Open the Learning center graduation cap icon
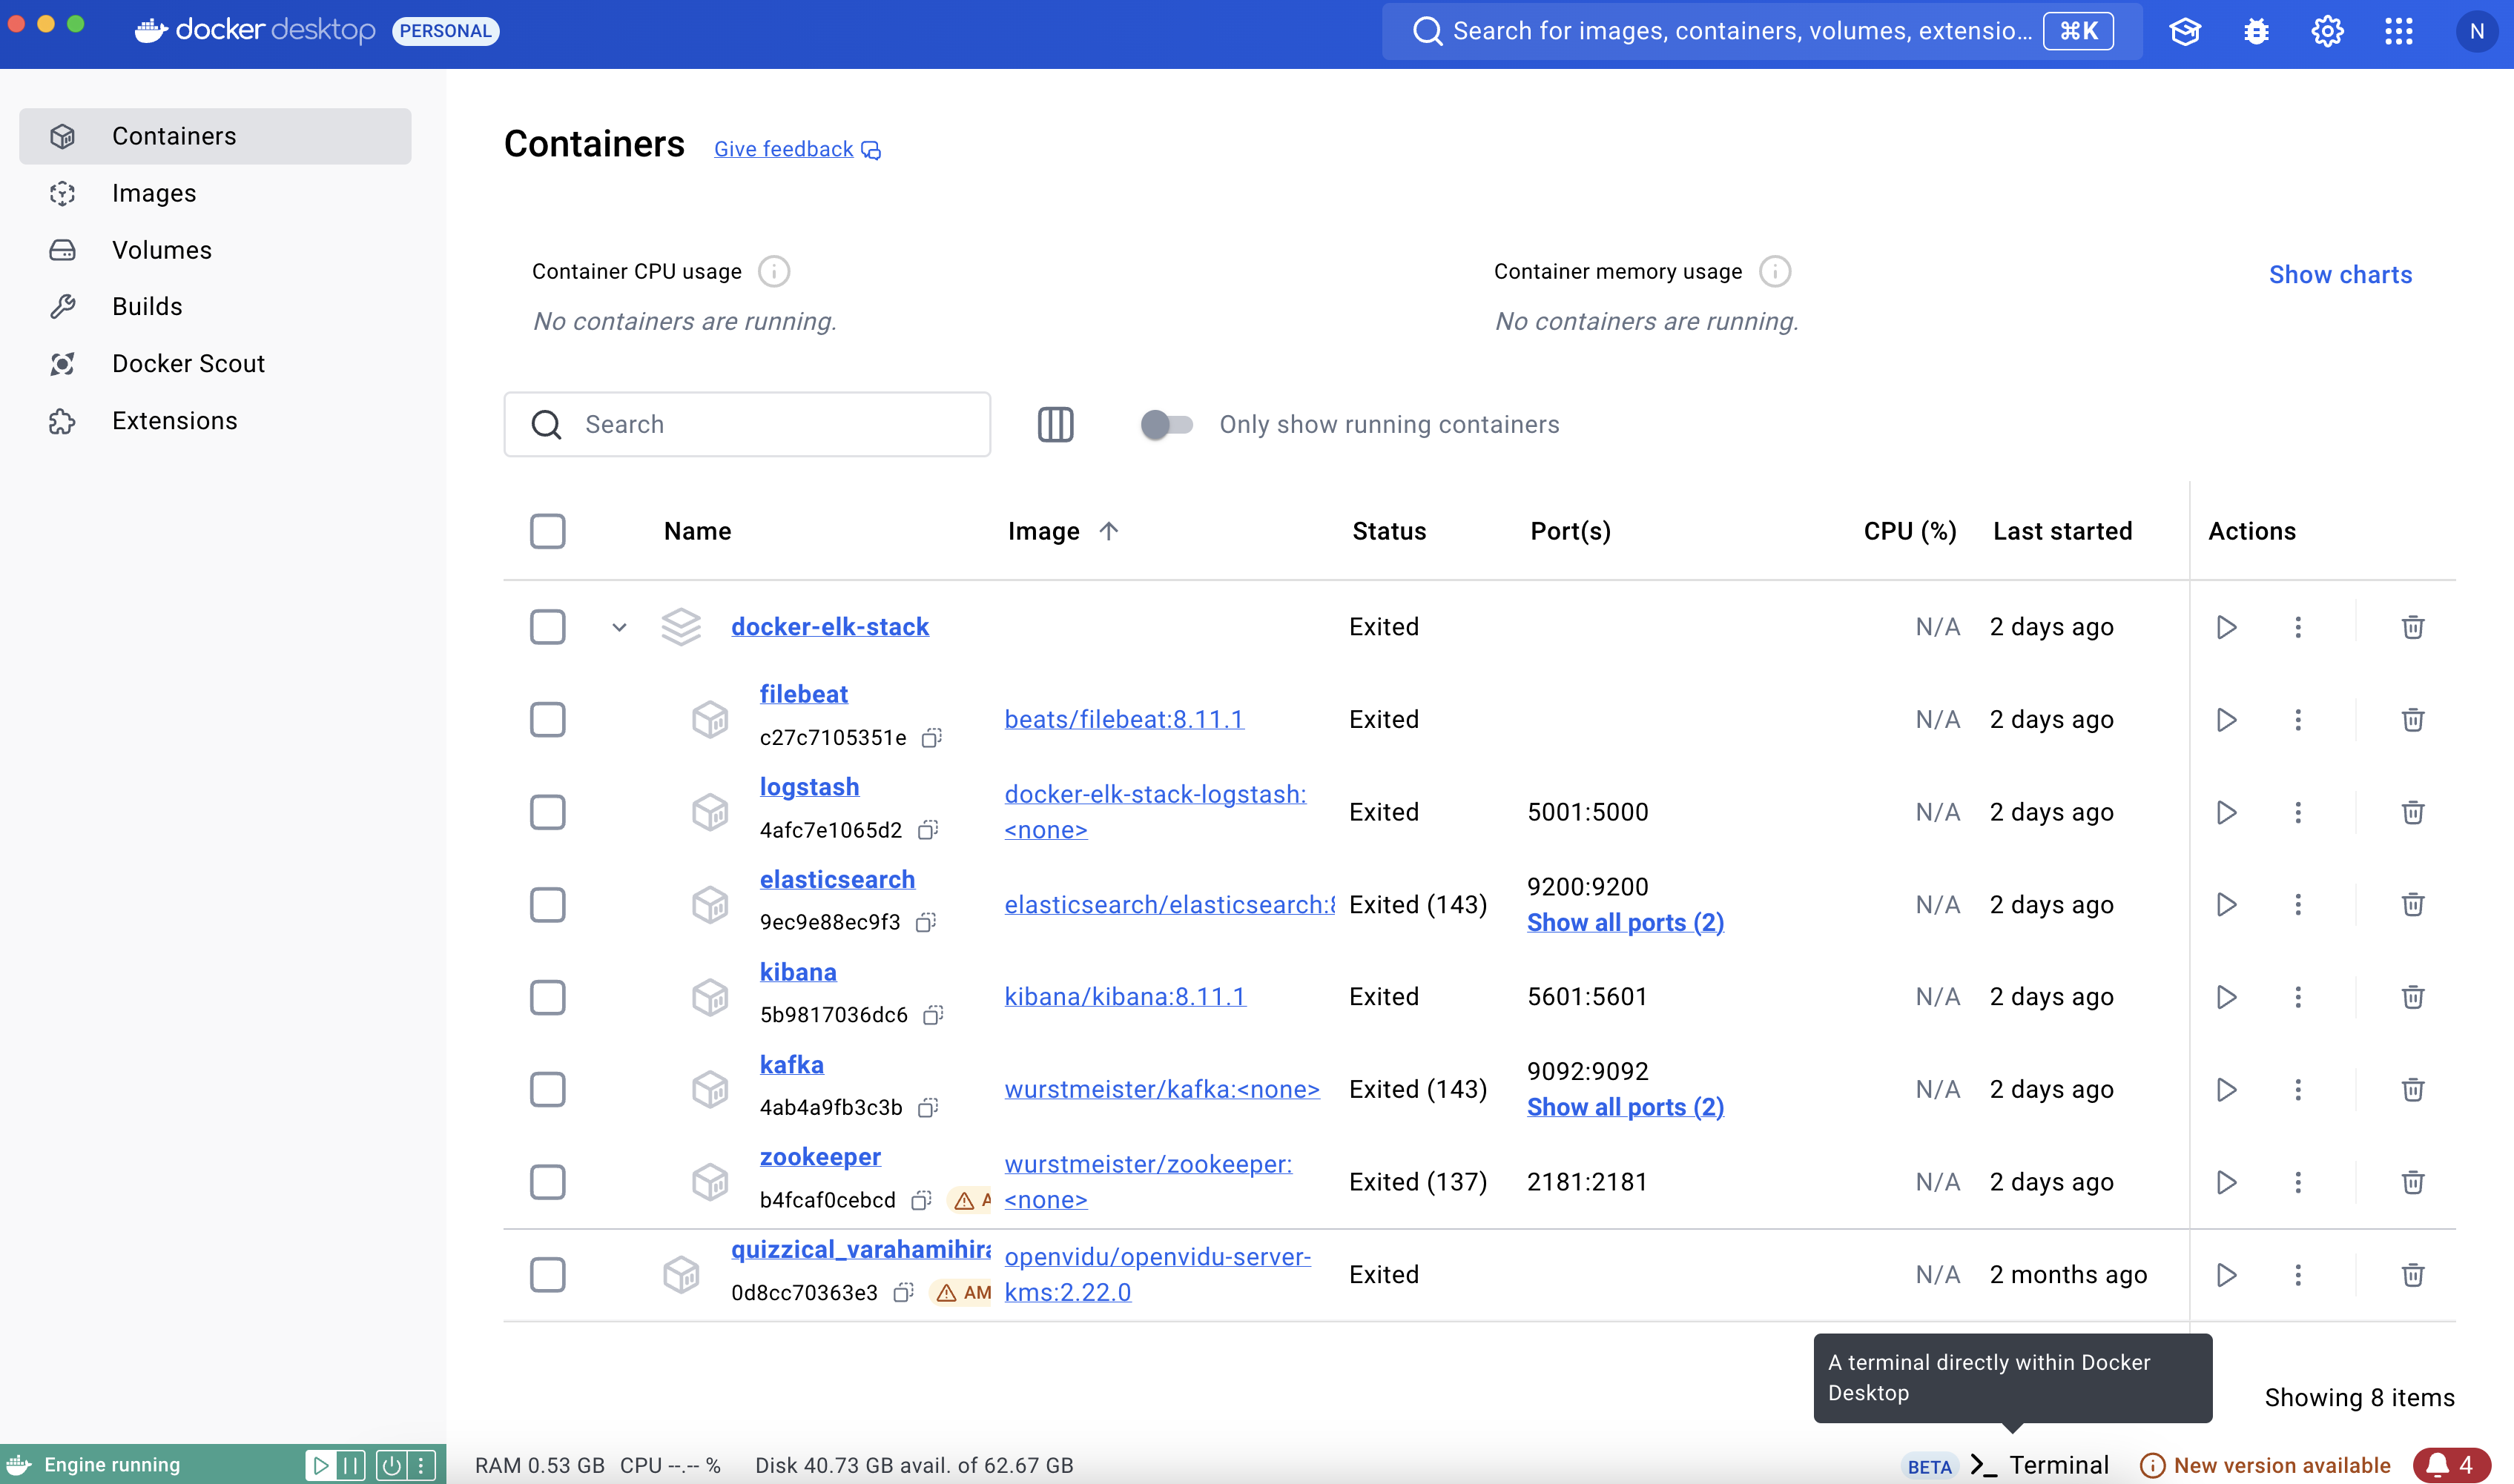This screenshot has width=2514, height=1484. coord(2184,32)
